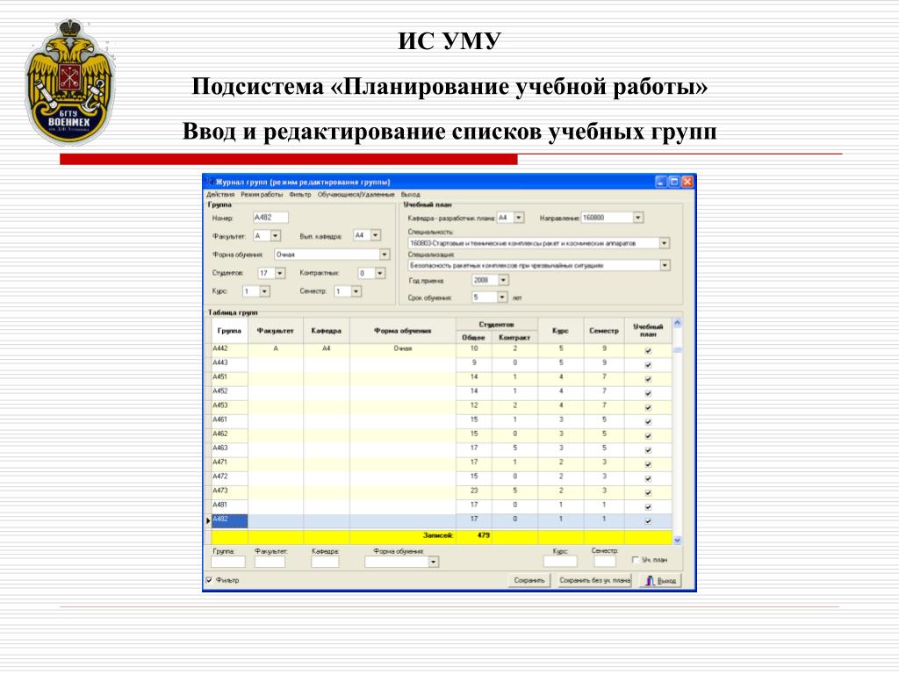Screen dimensions: 899x674
Task: Expand the Специализация dropdown
Action: point(665,265)
